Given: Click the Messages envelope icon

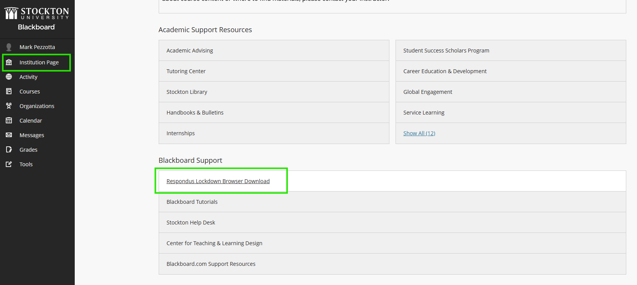Looking at the screenshot, I should [x=9, y=135].
